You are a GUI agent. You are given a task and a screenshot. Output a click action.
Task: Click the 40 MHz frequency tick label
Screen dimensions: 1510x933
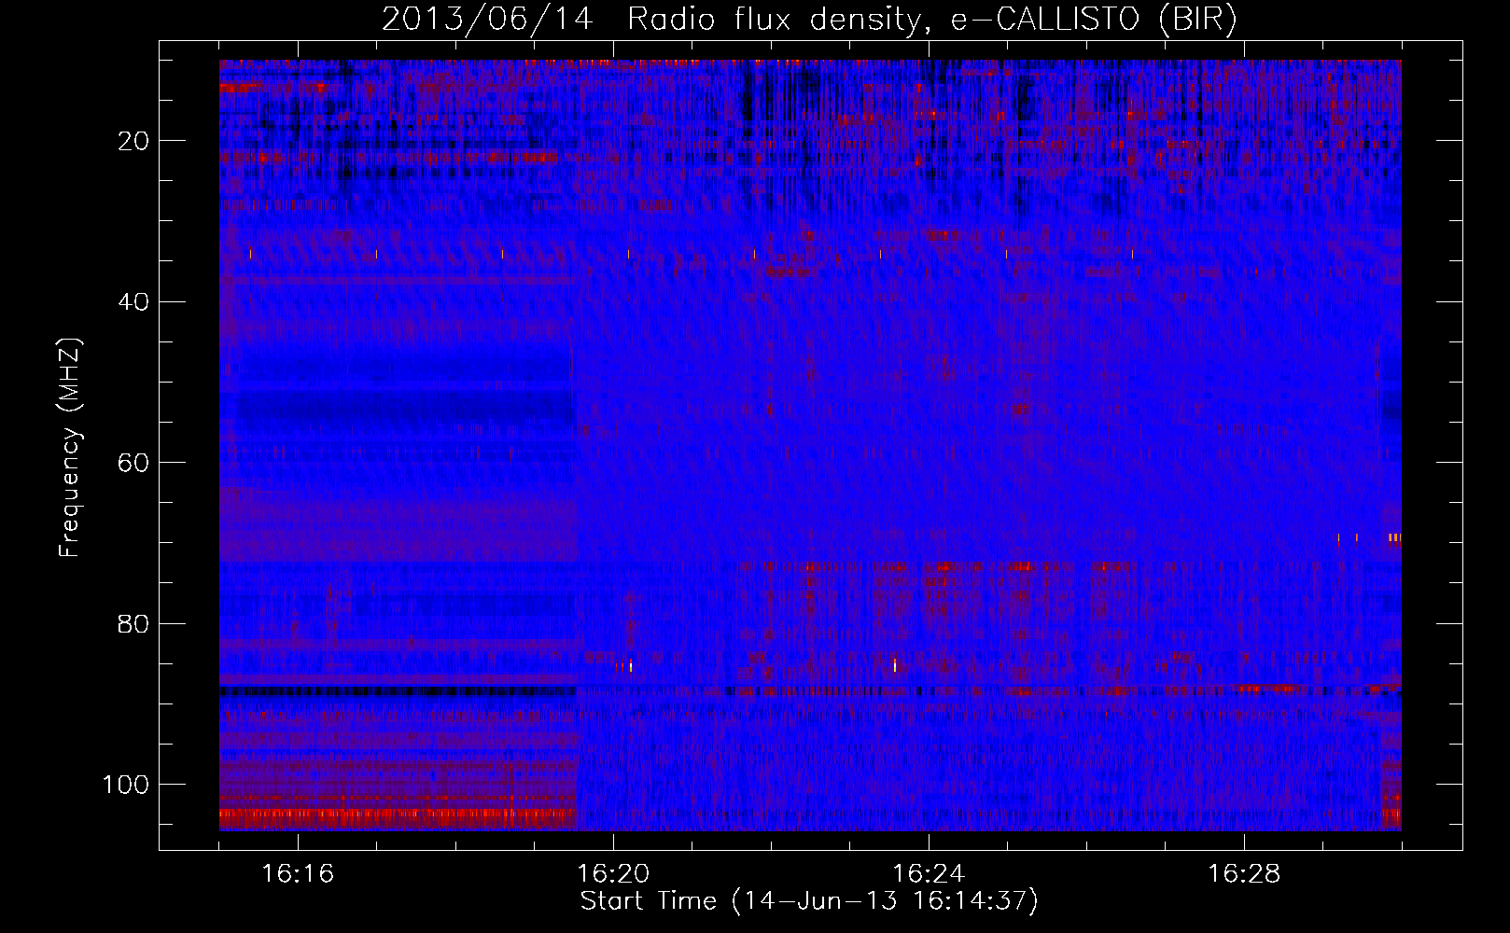pyautogui.click(x=134, y=301)
